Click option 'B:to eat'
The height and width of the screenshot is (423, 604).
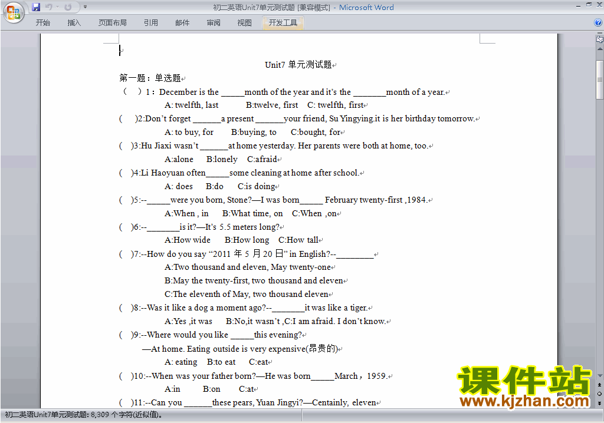(x=221, y=362)
